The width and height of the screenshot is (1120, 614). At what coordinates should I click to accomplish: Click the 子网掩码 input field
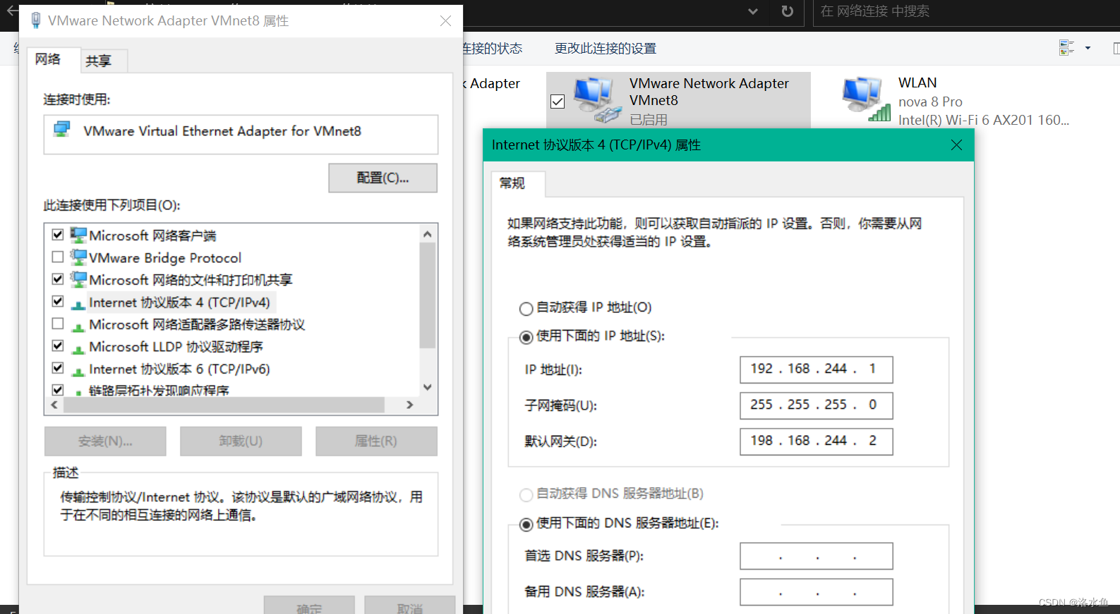tap(817, 405)
